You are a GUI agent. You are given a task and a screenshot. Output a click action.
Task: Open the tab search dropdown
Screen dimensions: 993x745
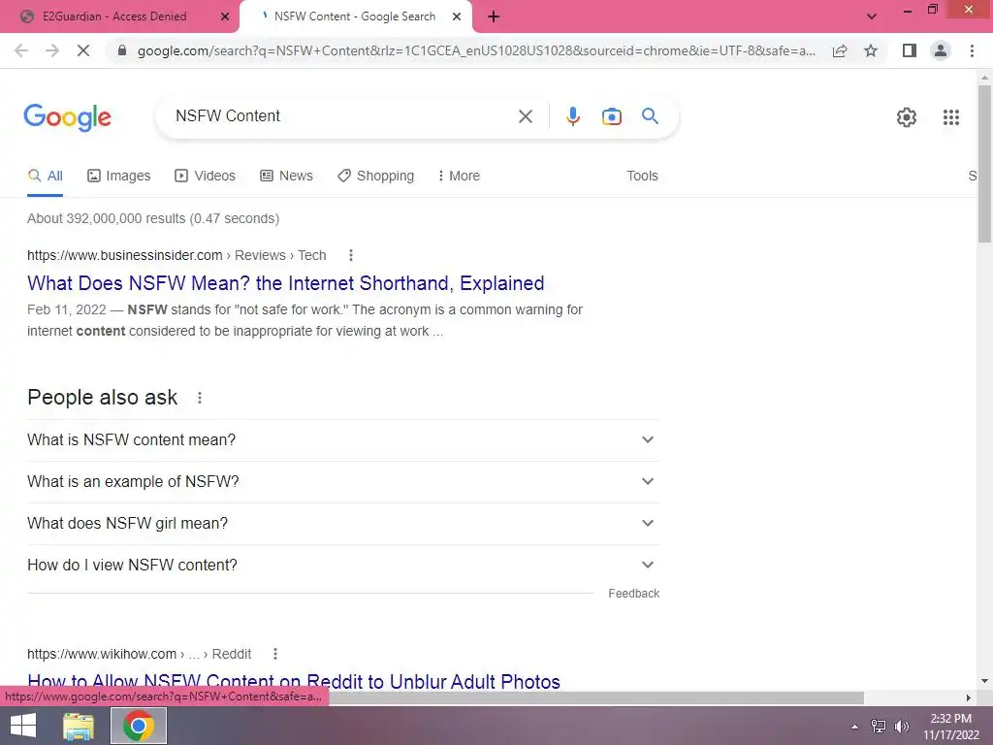tap(872, 16)
